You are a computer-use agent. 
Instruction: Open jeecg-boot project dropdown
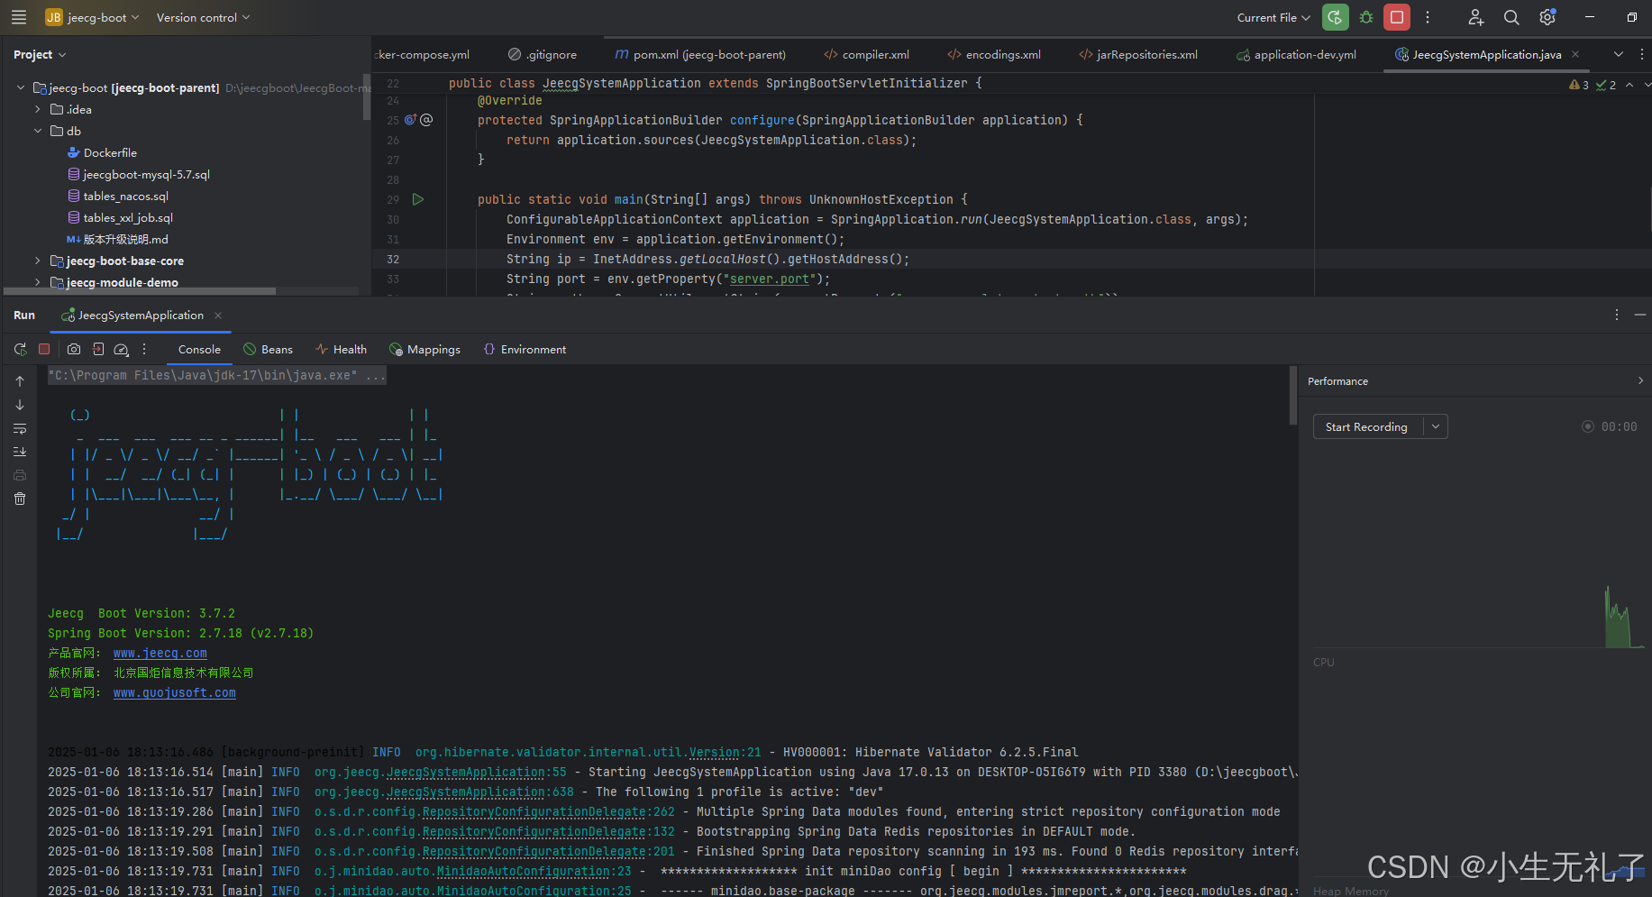[x=93, y=17]
